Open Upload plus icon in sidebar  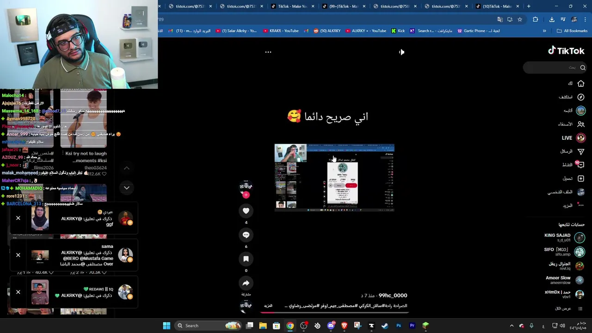(581, 179)
